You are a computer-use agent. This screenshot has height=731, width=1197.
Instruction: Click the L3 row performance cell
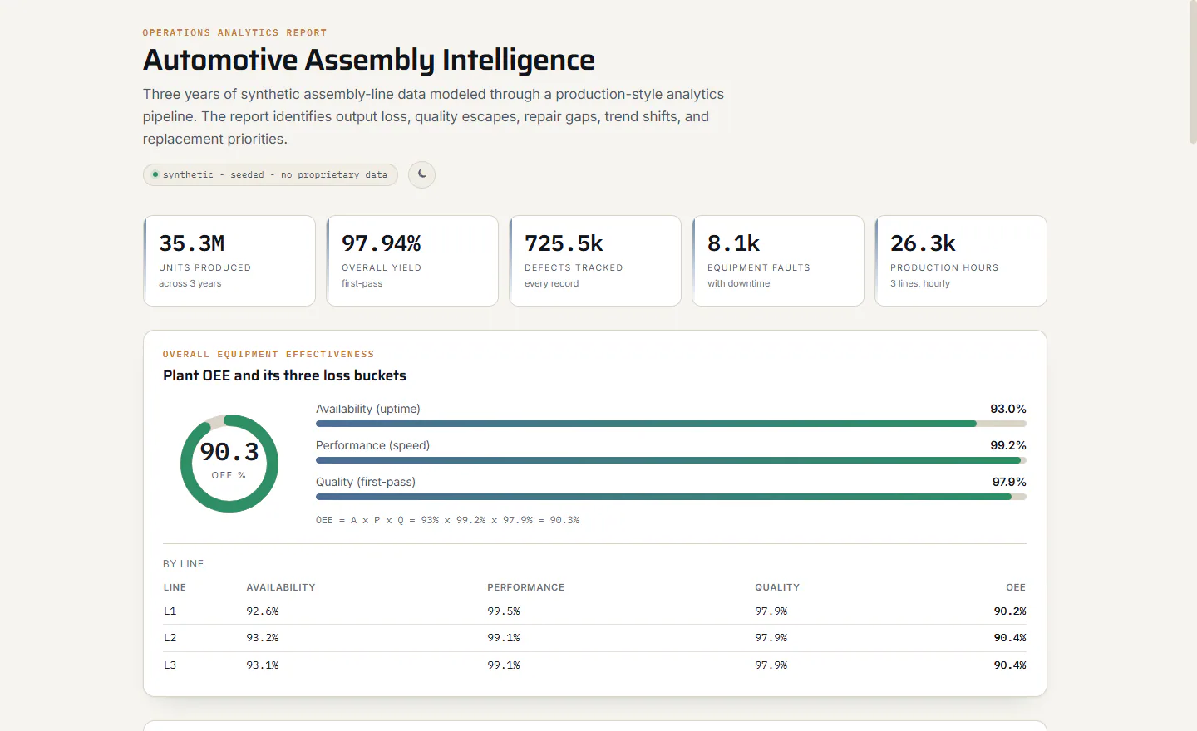tap(504, 665)
